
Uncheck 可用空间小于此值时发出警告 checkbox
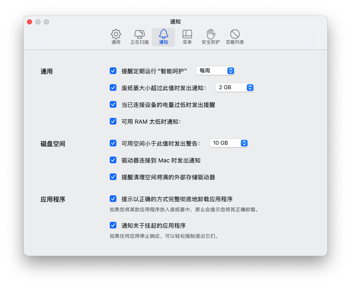click(x=113, y=143)
